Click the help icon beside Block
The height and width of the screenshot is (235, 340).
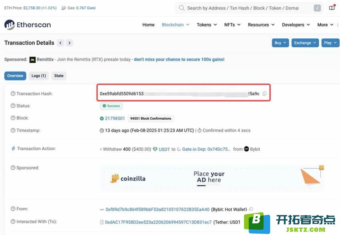coord(13,118)
